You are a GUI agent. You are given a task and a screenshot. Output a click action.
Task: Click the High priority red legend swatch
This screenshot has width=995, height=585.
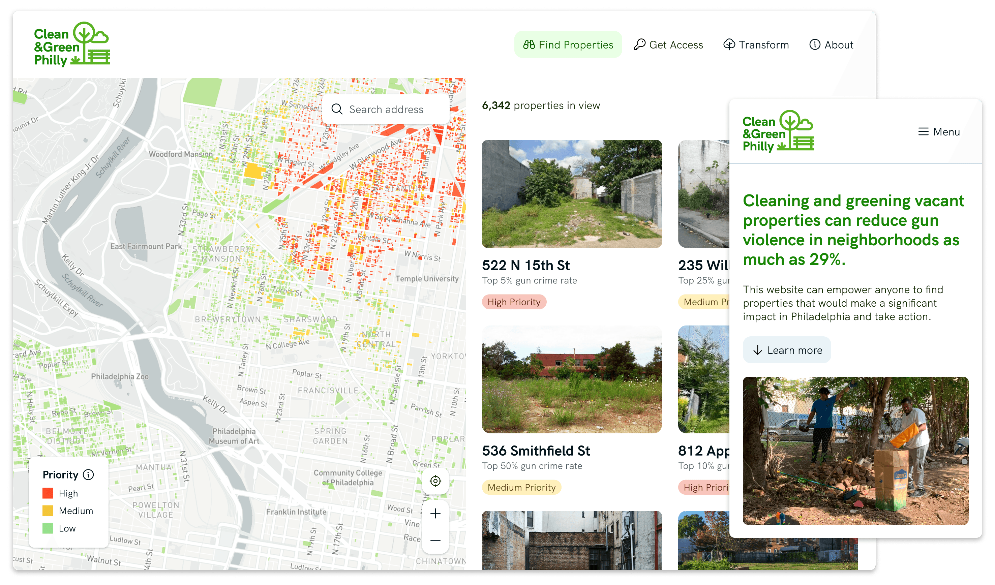coord(48,493)
